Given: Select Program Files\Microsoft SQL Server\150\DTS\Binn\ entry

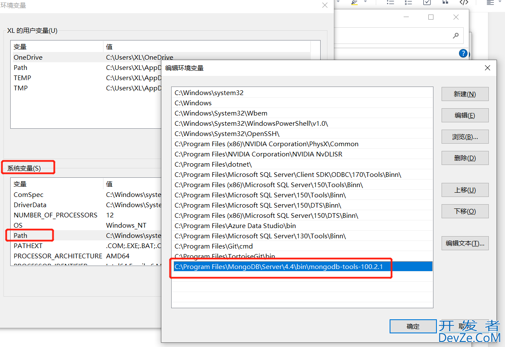Looking at the screenshot, I should click(302, 205).
